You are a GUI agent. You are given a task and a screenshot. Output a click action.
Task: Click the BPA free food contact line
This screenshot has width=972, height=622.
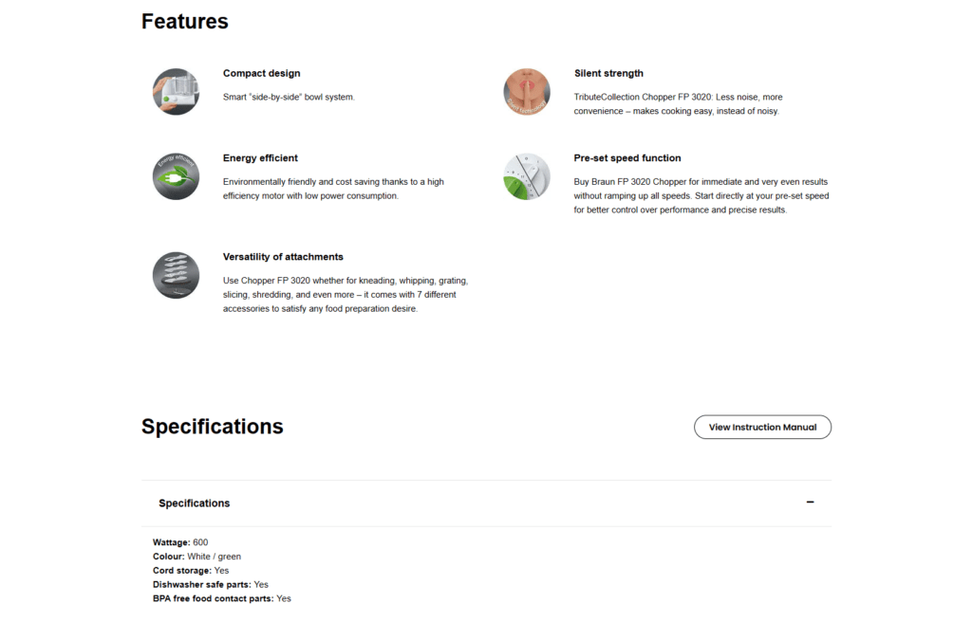click(x=222, y=599)
